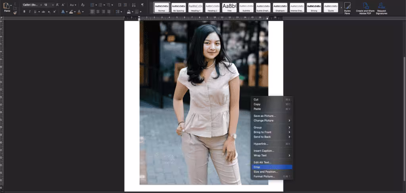Click Create and Share Adobe PDF

[365, 8]
